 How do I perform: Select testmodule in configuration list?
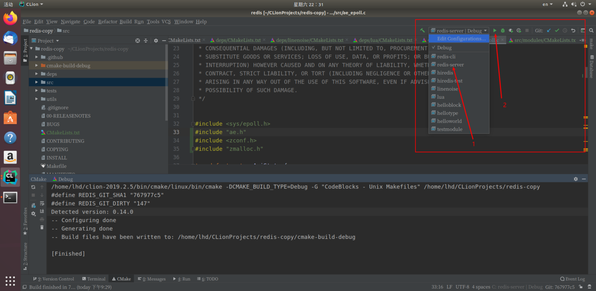coord(459,129)
